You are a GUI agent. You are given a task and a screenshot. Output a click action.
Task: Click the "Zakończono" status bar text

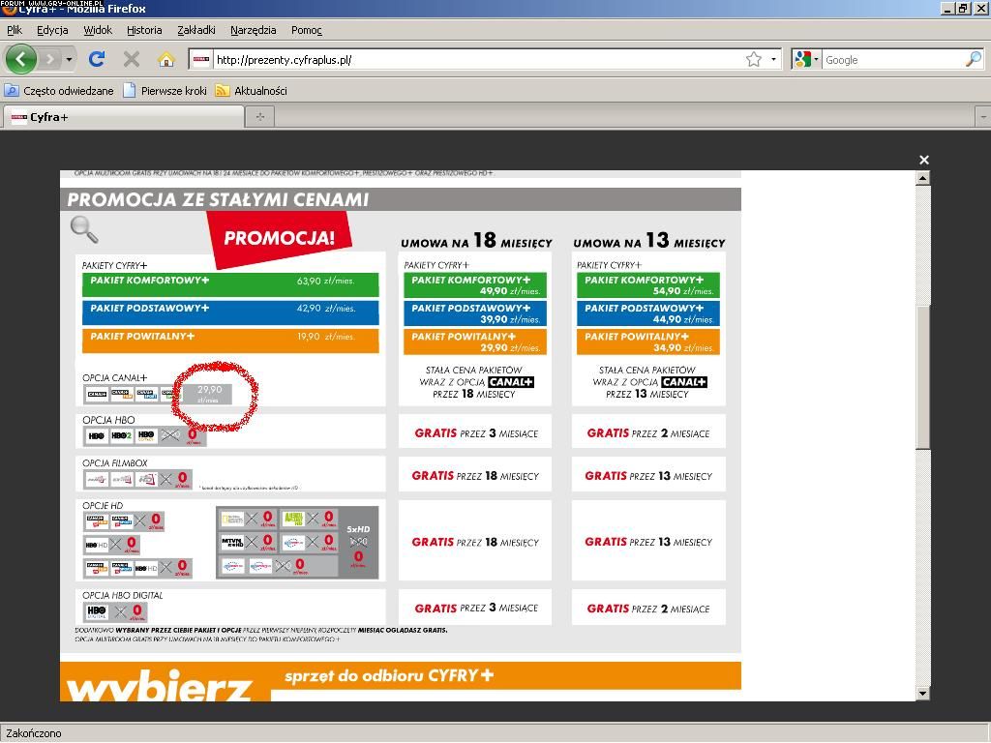tap(34, 733)
